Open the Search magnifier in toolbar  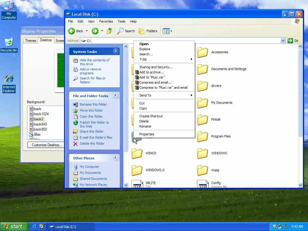[x=120, y=31]
